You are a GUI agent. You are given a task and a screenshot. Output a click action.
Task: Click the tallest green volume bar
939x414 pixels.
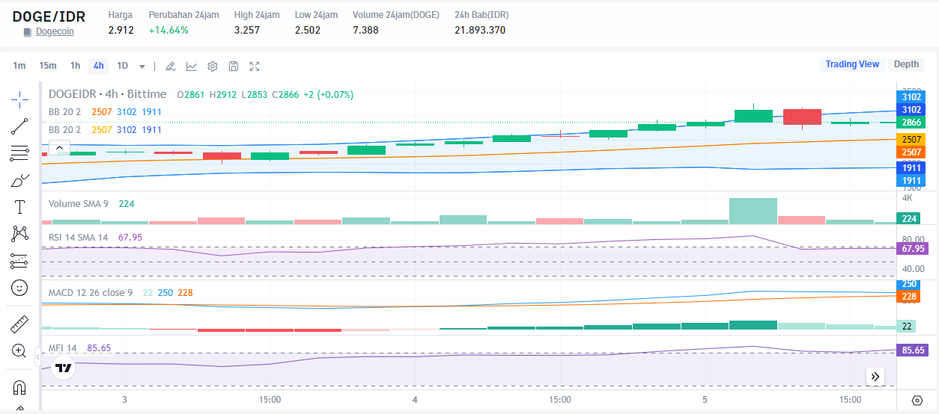[753, 211]
